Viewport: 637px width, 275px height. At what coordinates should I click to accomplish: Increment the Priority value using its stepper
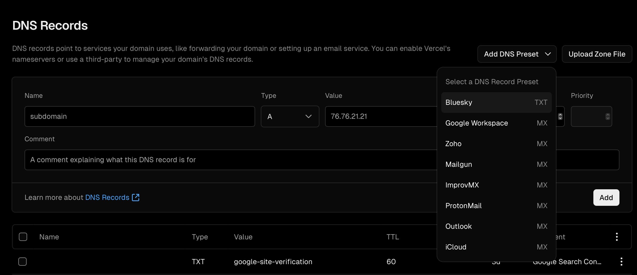[607, 115]
